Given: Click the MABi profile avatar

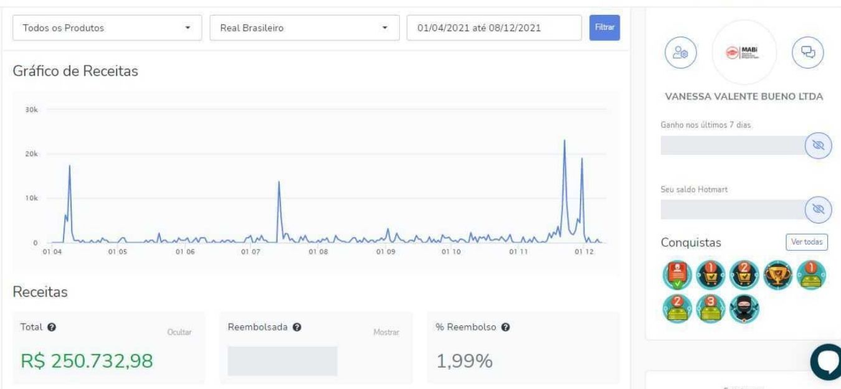Looking at the screenshot, I should [743, 54].
